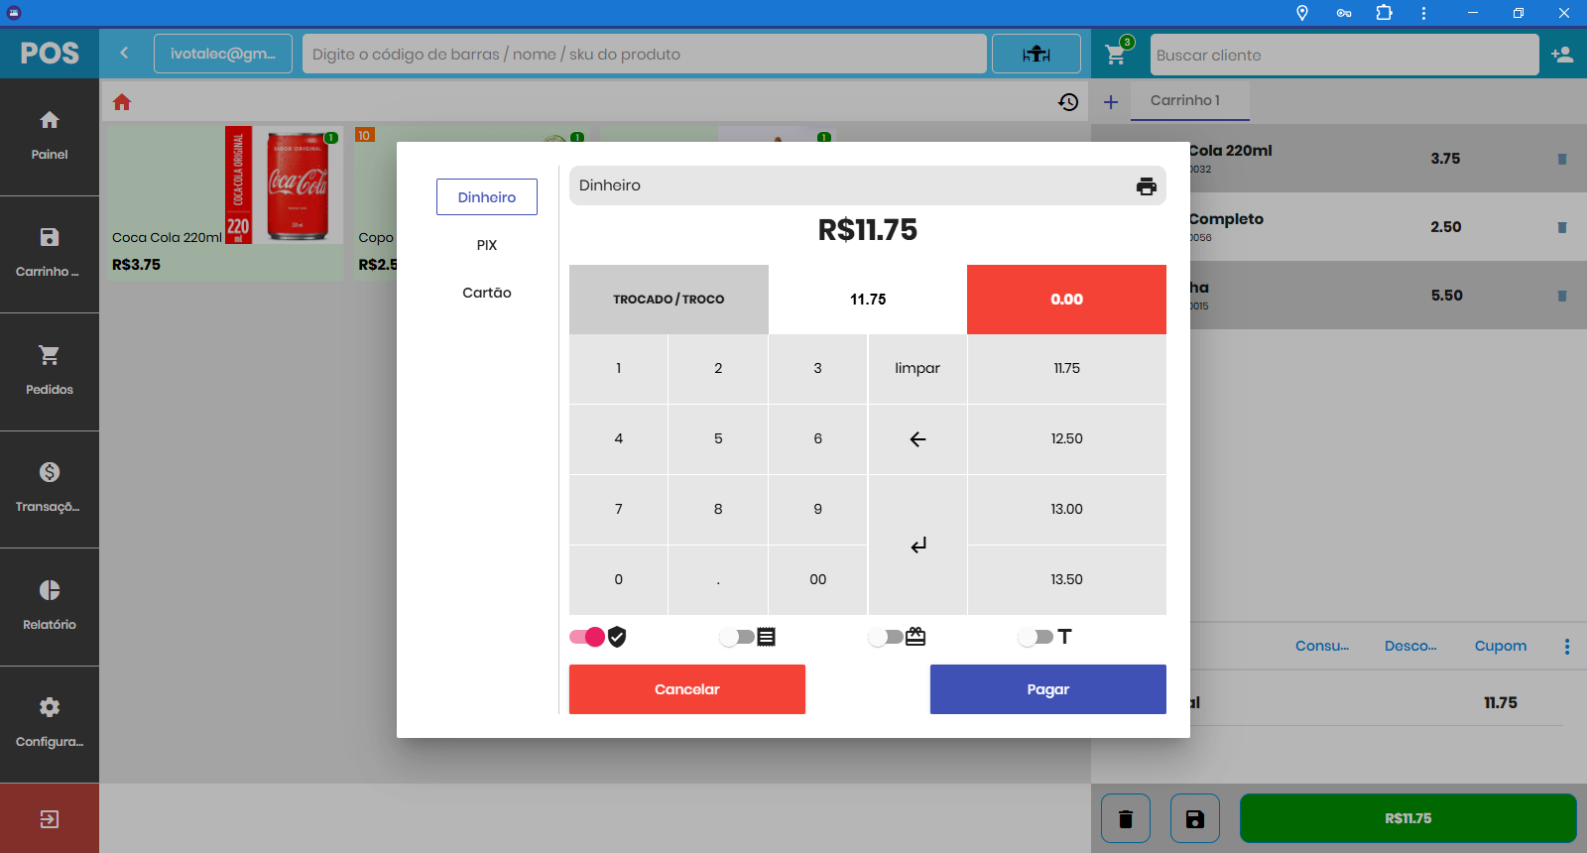Enable the gift card toggle
This screenshot has height=853, width=1587.
tap(886, 637)
